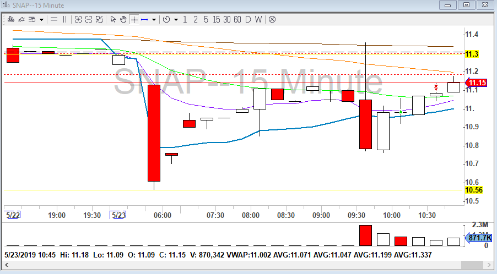The image size is (497, 274).
Task: Click the zoom in icon
Action: [x=78, y=19]
